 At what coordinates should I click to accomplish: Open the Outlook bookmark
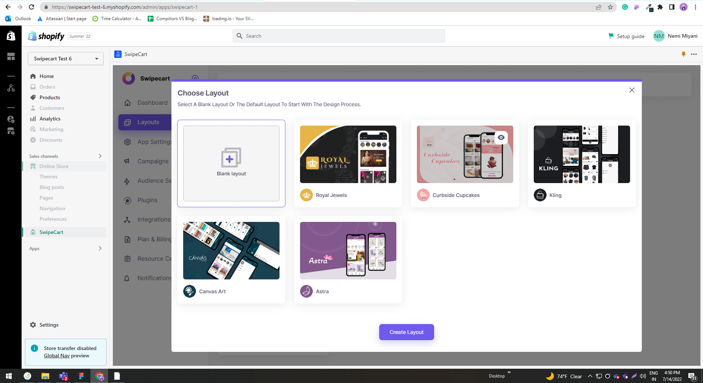point(18,19)
